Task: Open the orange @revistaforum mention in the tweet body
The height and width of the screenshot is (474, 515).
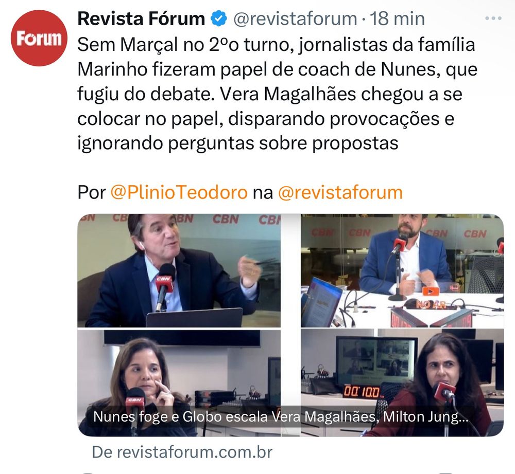Action: (340, 192)
